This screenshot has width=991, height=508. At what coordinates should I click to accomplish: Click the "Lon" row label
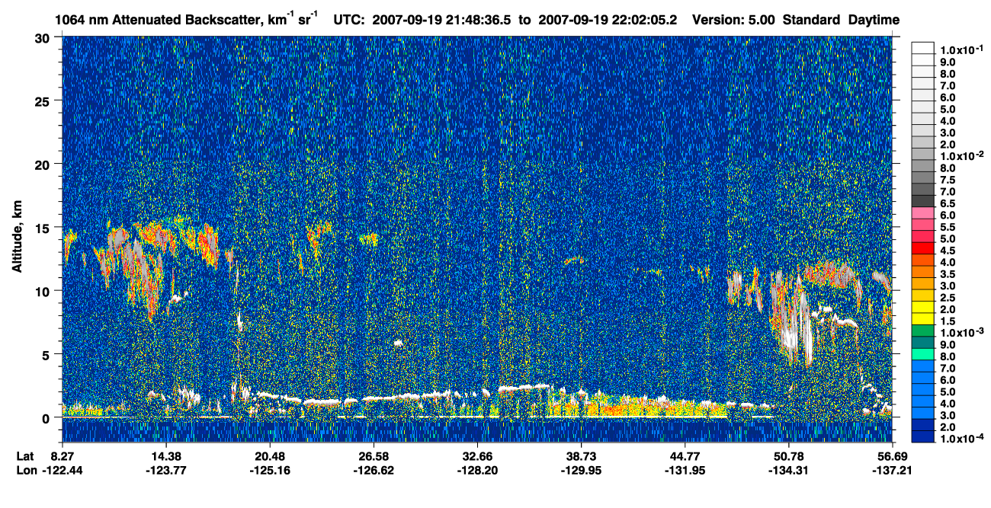pyautogui.click(x=26, y=470)
